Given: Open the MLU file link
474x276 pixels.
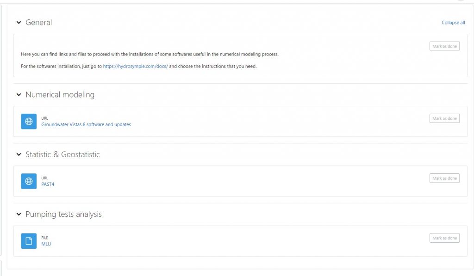Looking at the screenshot, I should click(46, 244).
